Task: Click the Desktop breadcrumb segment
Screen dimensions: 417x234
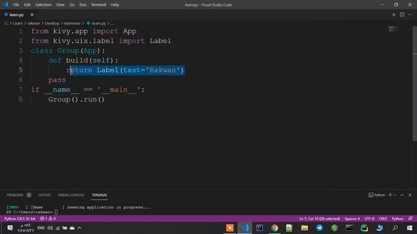Action: pos(52,23)
